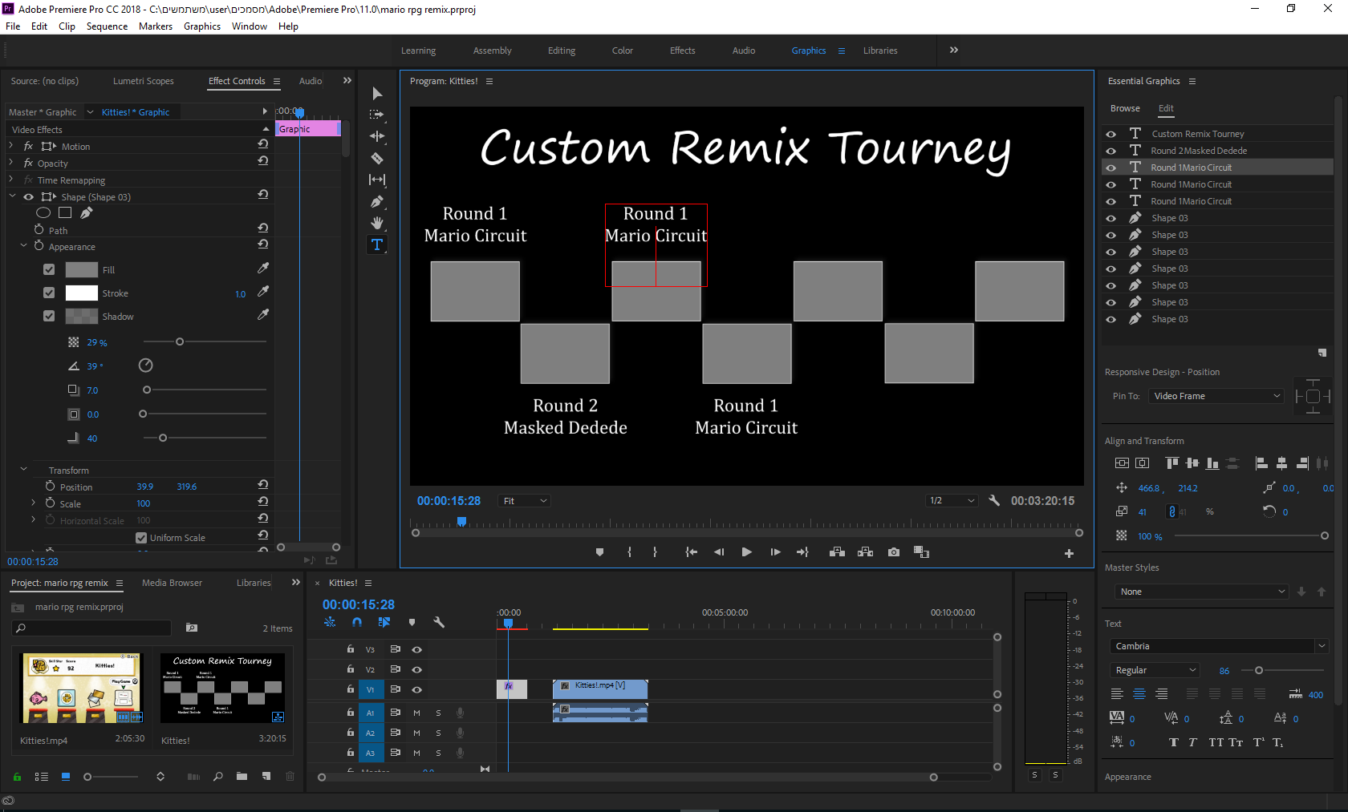Expand the Motion effect properties
Screen dimensions: 1348x812
(11, 146)
